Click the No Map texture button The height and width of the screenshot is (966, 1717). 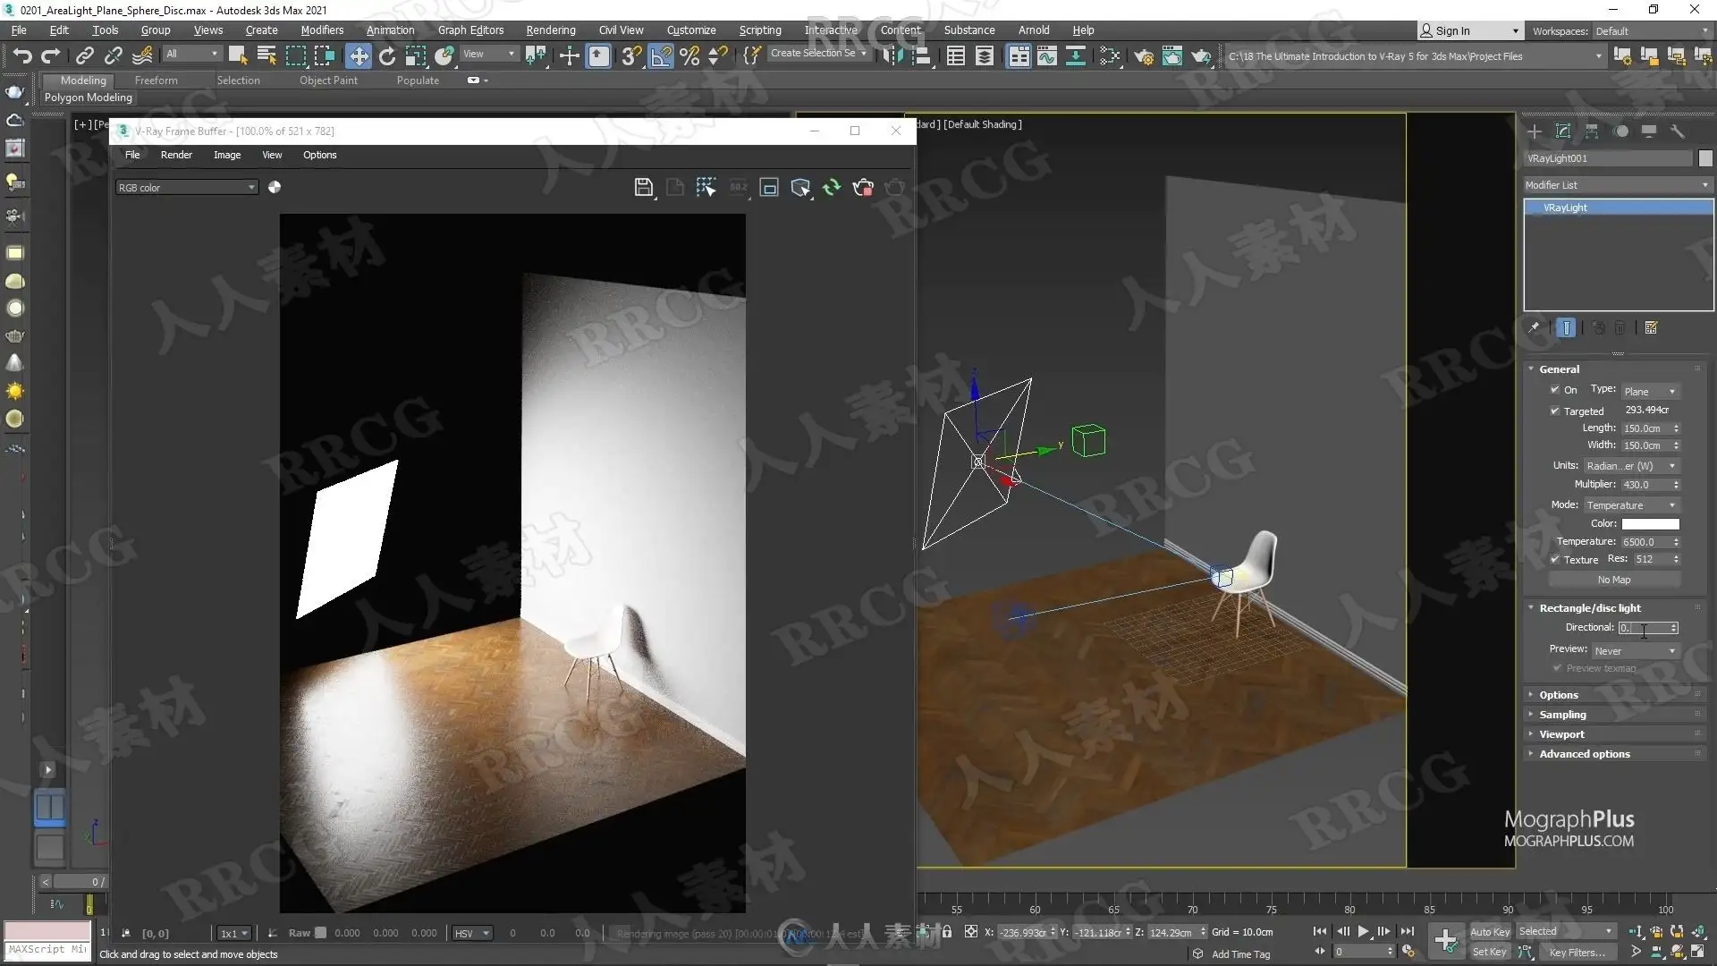1614,580
